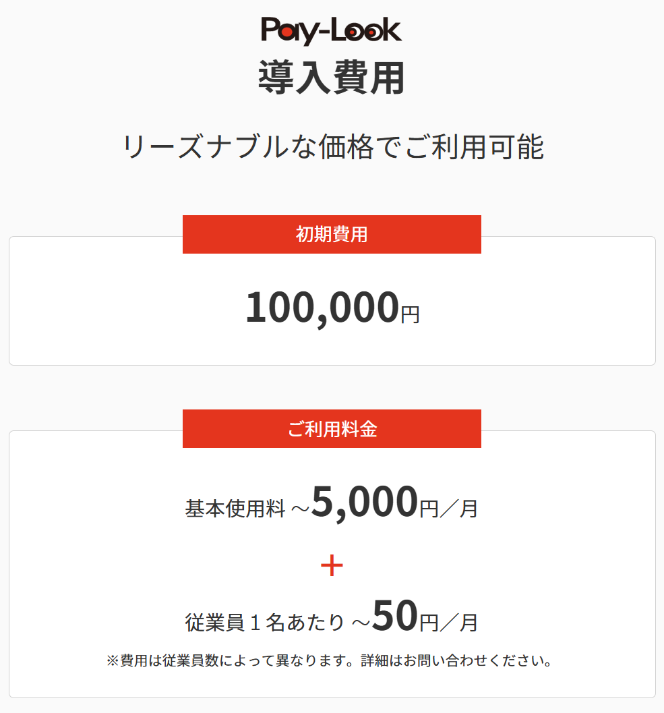This screenshot has width=664, height=713.
Task: Click the 100,000 price figure
Action: (x=322, y=308)
